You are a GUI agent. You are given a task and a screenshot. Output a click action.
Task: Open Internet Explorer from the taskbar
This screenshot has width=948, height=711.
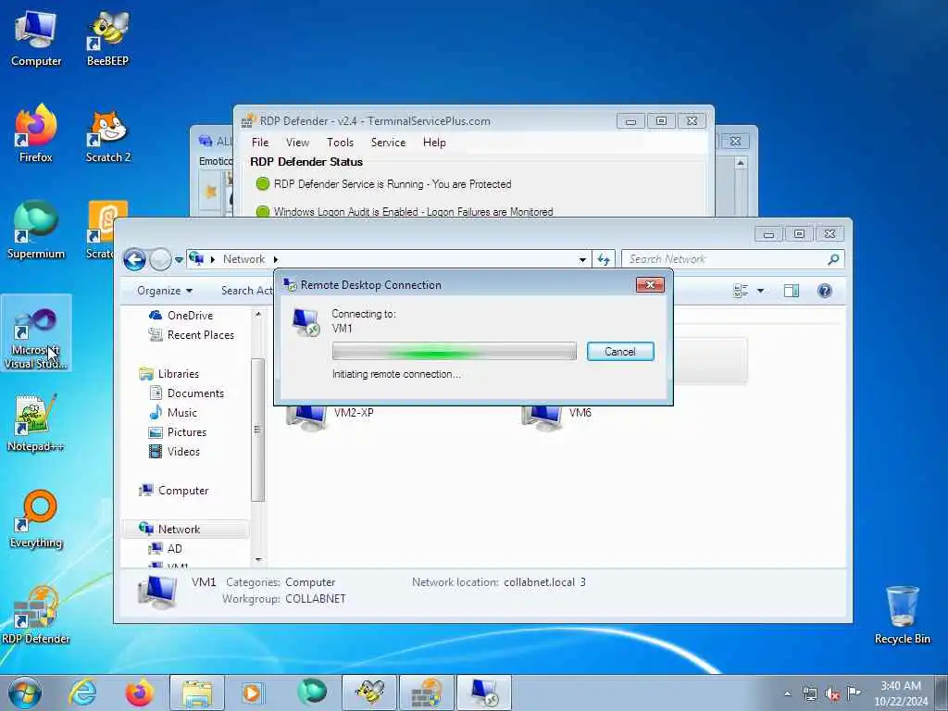click(82, 692)
